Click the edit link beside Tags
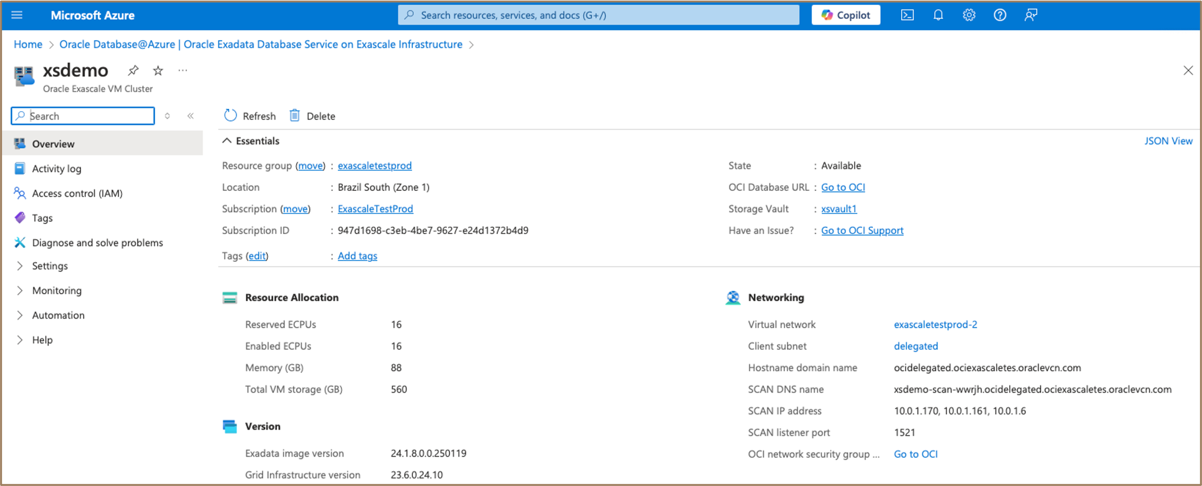This screenshot has width=1202, height=486. point(257,256)
